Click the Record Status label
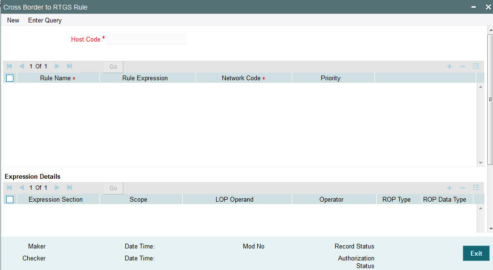The height and width of the screenshot is (270, 493). [354, 246]
